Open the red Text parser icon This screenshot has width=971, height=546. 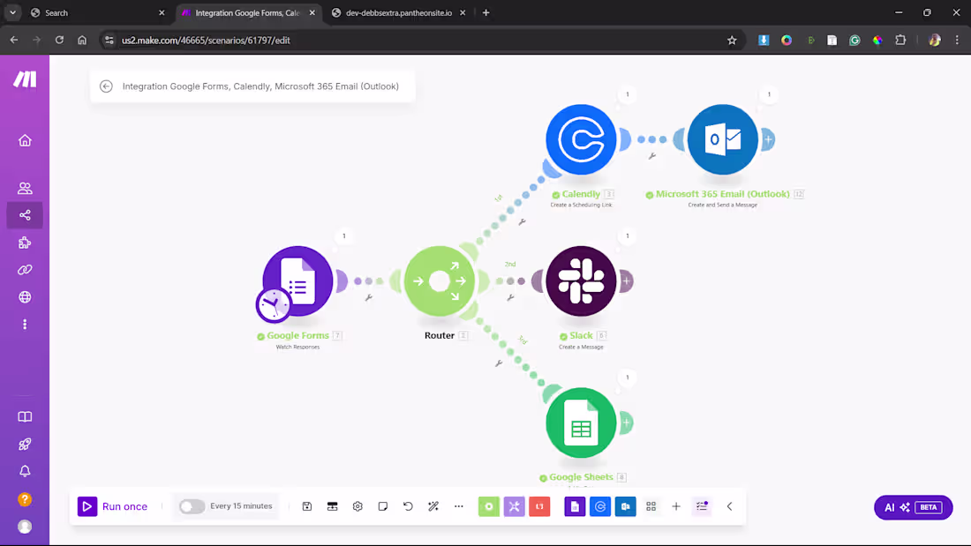click(539, 506)
